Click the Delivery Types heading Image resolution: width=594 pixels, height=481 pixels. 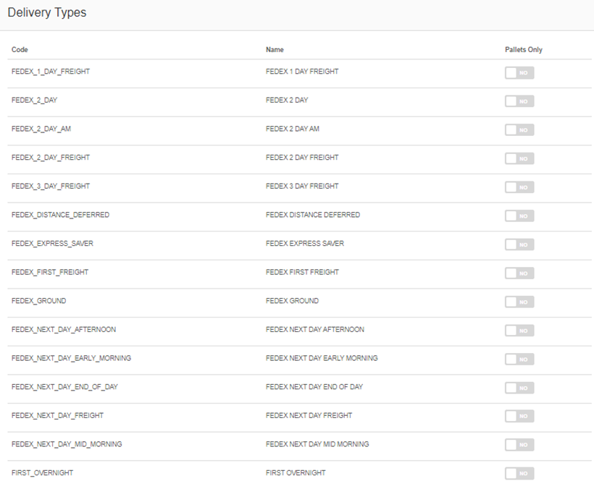point(47,12)
